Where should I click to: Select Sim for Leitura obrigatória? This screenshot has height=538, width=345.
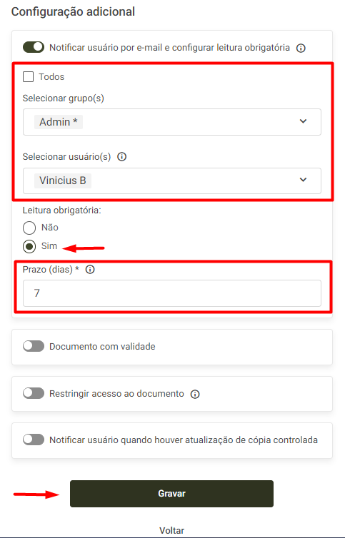tap(29, 246)
